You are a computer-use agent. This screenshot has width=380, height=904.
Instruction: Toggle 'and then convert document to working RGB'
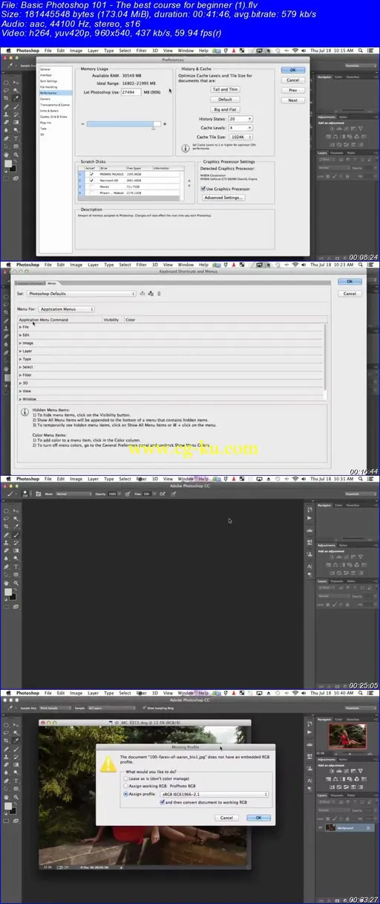(x=163, y=802)
